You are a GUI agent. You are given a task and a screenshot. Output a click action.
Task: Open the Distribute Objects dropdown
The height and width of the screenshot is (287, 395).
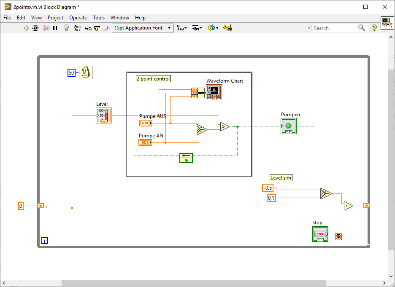pos(197,28)
